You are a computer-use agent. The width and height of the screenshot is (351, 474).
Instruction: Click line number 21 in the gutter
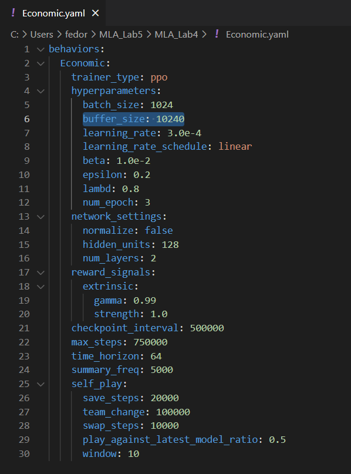(24, 328)
